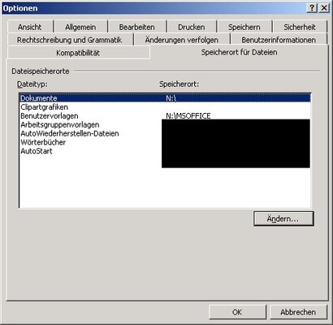This screenshot has height=325, width=333.
Task: Open the Ansicht tab
Action: coord(30,27)
